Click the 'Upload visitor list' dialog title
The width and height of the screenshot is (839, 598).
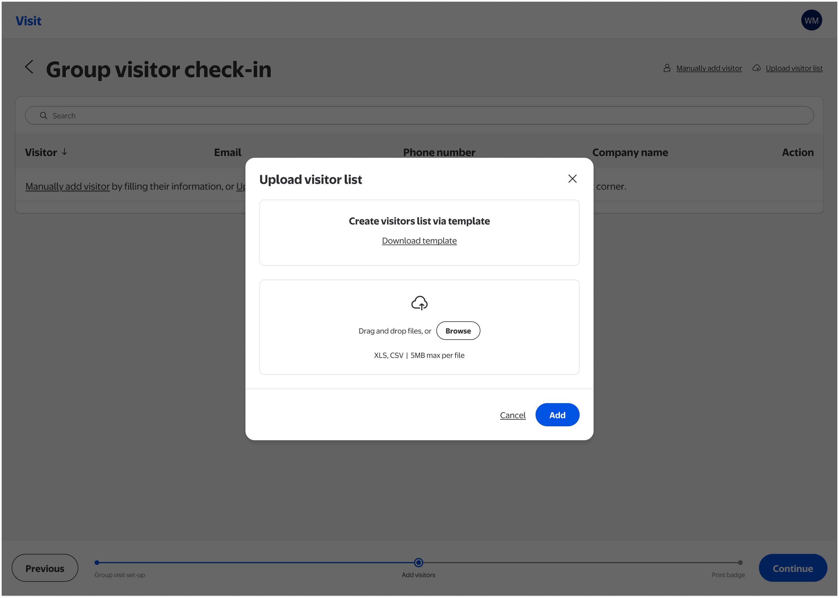310,179
